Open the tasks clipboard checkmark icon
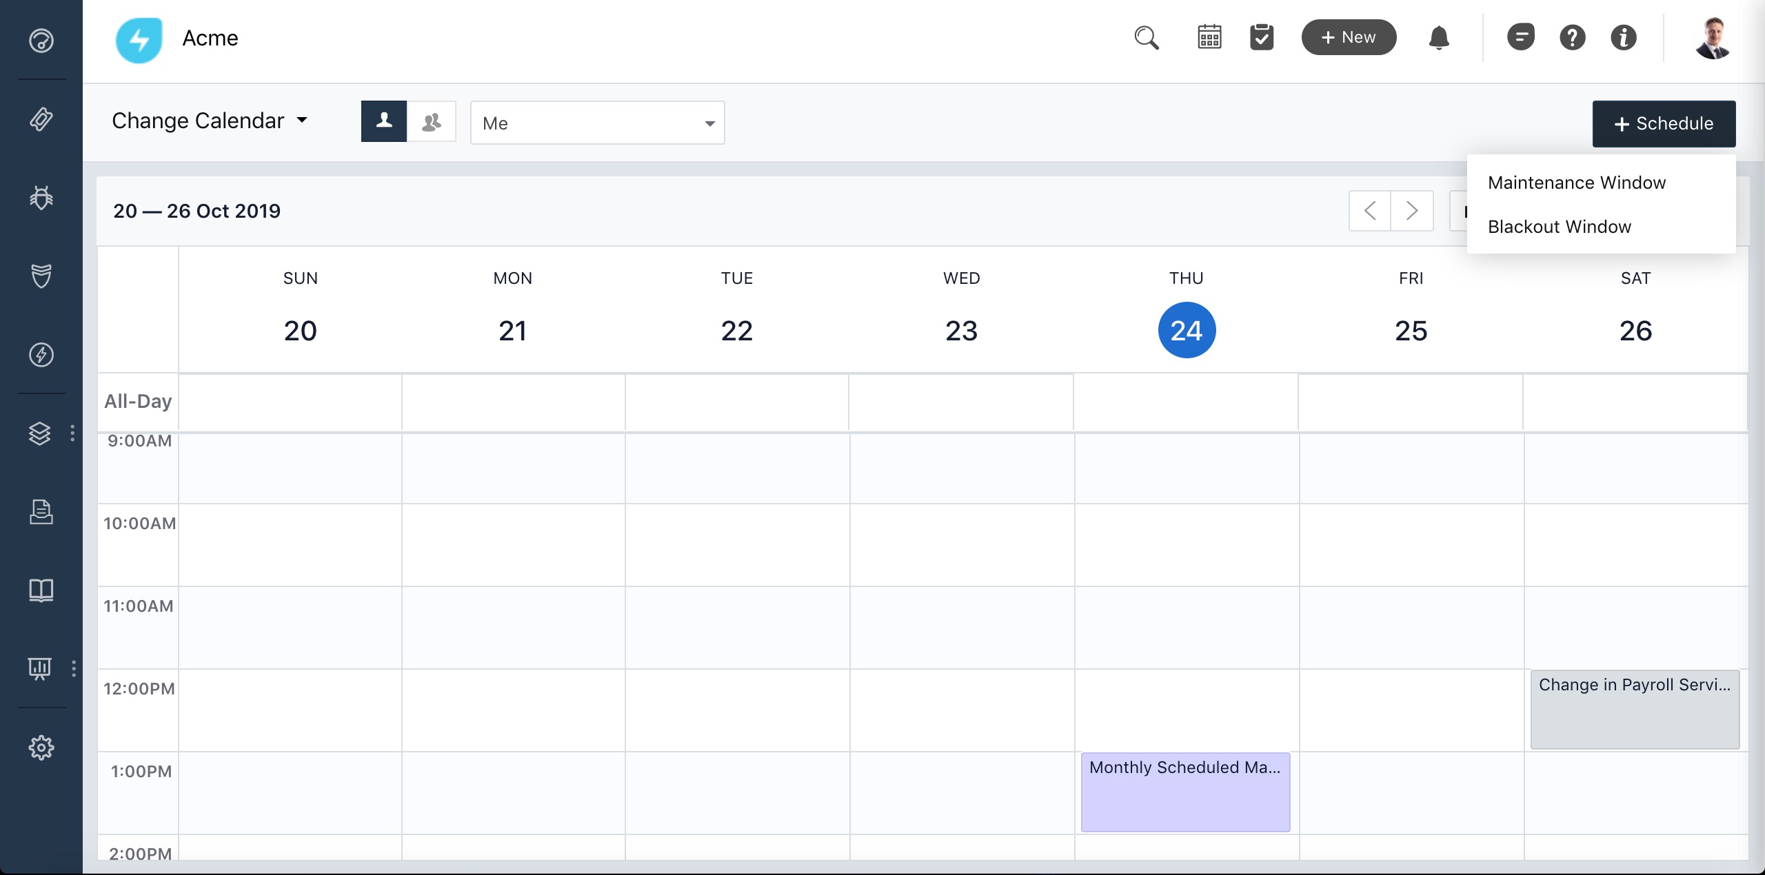The height and width of the screenshot is (875, 1765). [x=1262, y=37]
